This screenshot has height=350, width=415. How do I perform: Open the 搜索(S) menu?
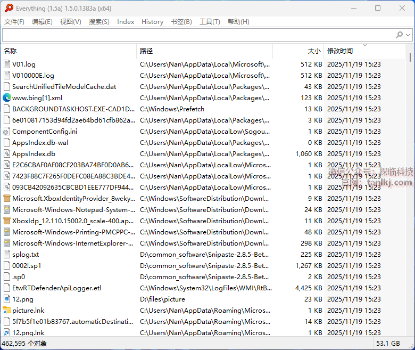point(99,22)
